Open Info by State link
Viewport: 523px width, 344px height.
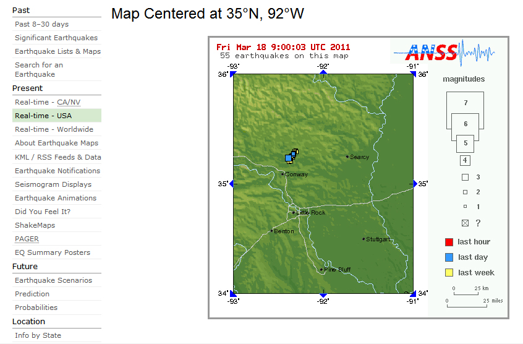click(x=38, y=335)
